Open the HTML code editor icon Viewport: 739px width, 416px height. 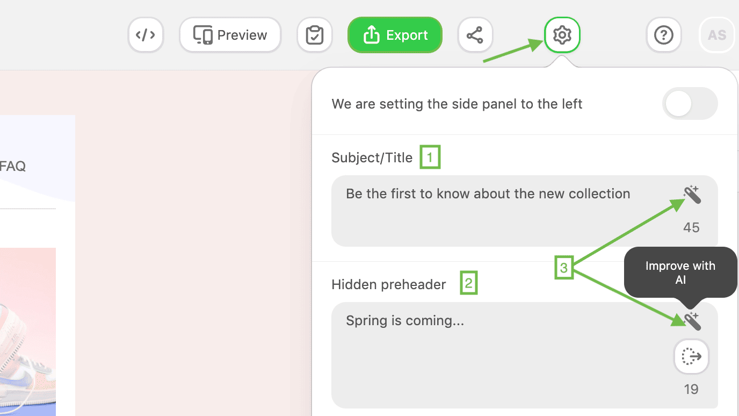pyautogui.click(x=146, y=35)
